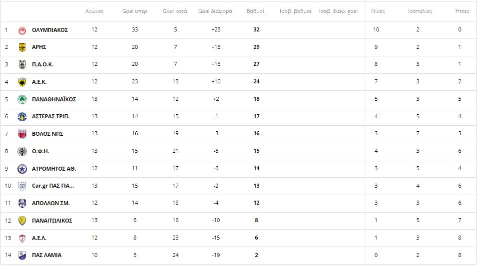Click the Atromitos star crest icon

point(22,169)
